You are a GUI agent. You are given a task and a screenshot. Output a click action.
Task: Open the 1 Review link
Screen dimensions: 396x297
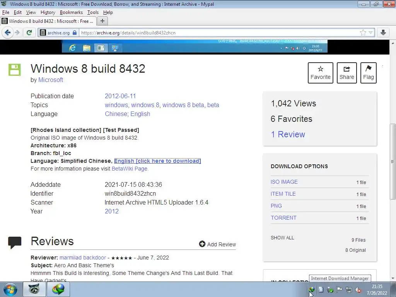(x=288, y=134)
